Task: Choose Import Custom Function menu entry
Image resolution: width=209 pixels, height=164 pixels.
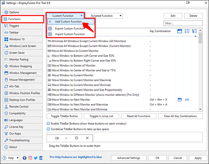Action: (x=71, y=34)
